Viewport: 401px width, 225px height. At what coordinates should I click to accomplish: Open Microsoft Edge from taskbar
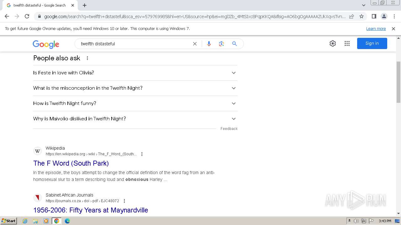point(67,221)
